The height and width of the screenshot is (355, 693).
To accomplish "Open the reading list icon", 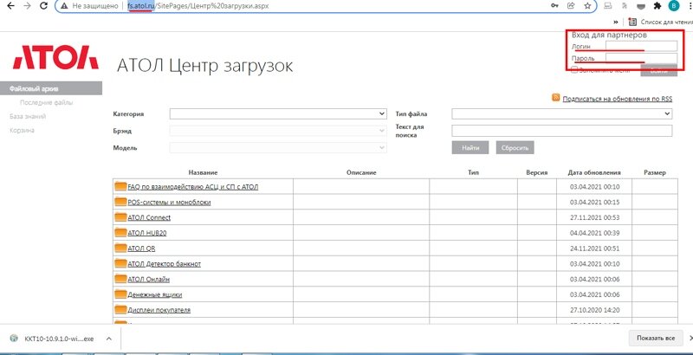I will pos(633,22).
